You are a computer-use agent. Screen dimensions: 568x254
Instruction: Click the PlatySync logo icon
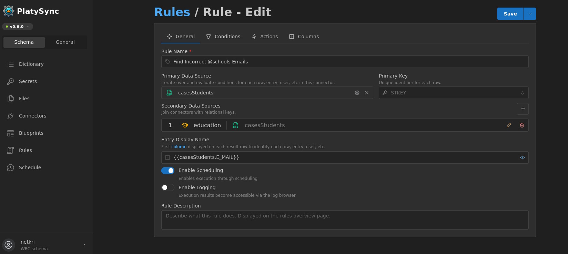tap(8, 11)
